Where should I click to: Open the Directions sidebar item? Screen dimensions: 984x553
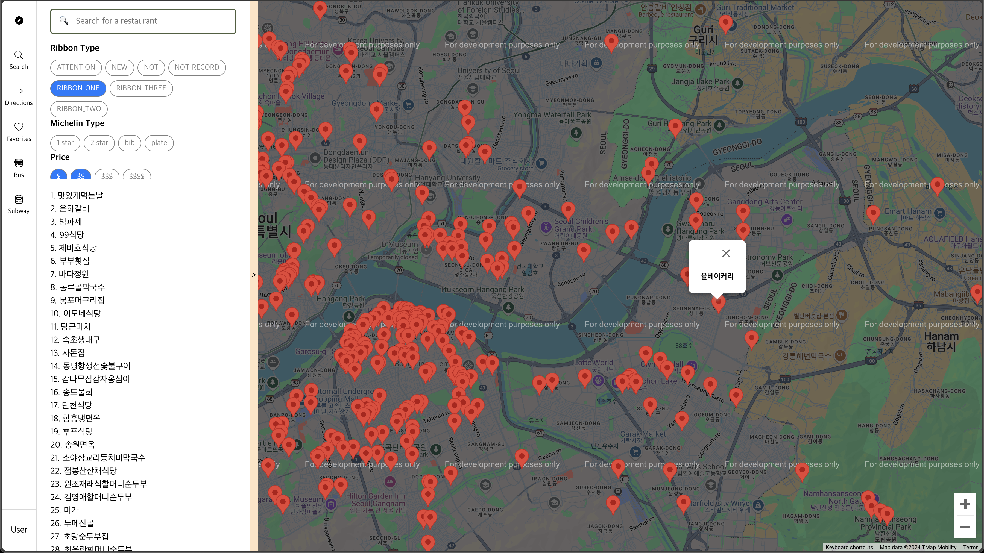coord(19,96)
